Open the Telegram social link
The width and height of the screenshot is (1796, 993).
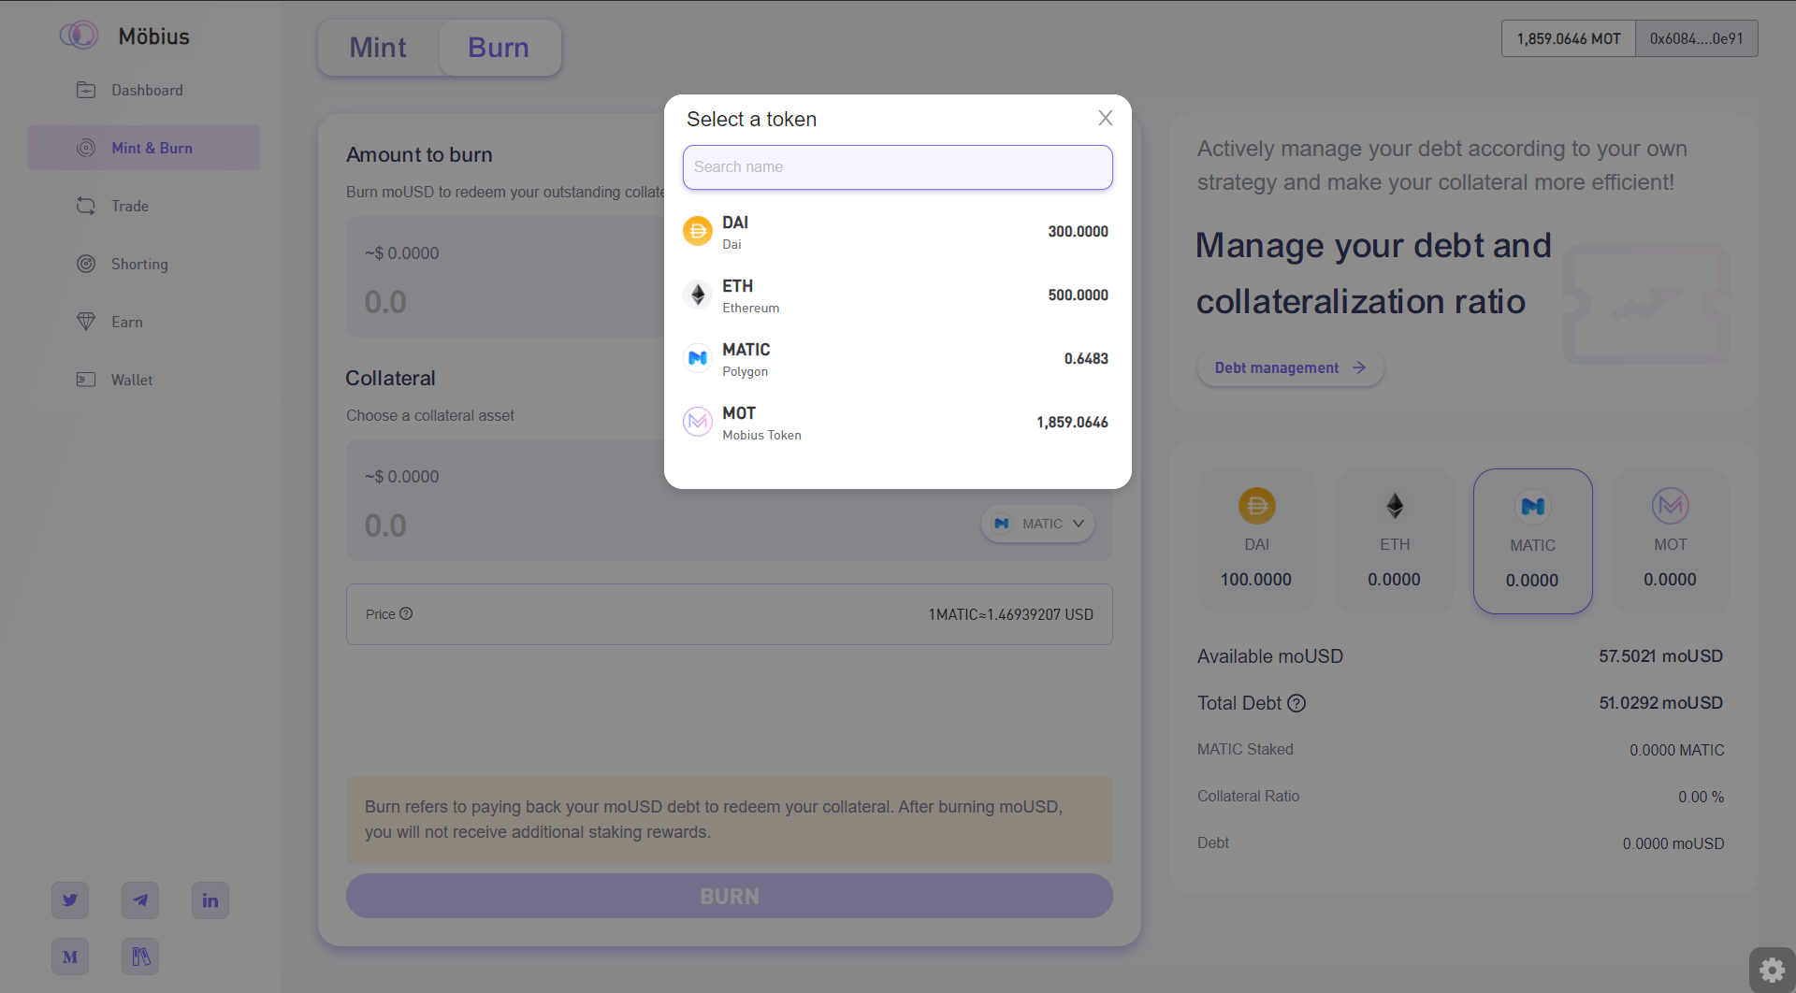(x=140, y=900)
